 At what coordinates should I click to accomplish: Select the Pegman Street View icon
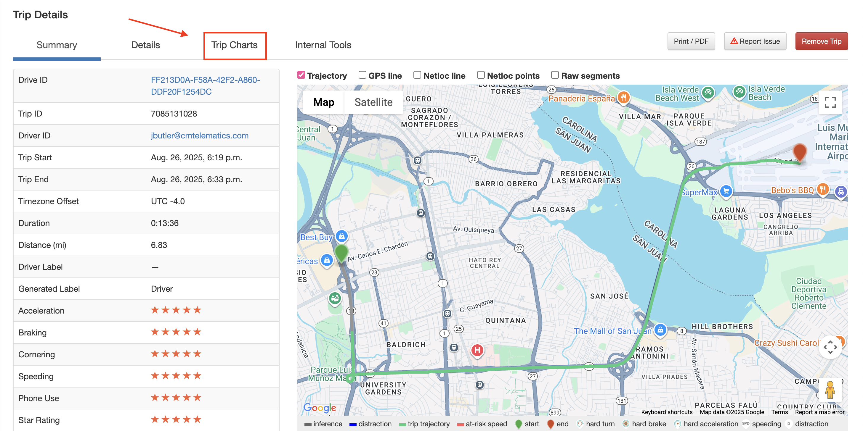830,389
